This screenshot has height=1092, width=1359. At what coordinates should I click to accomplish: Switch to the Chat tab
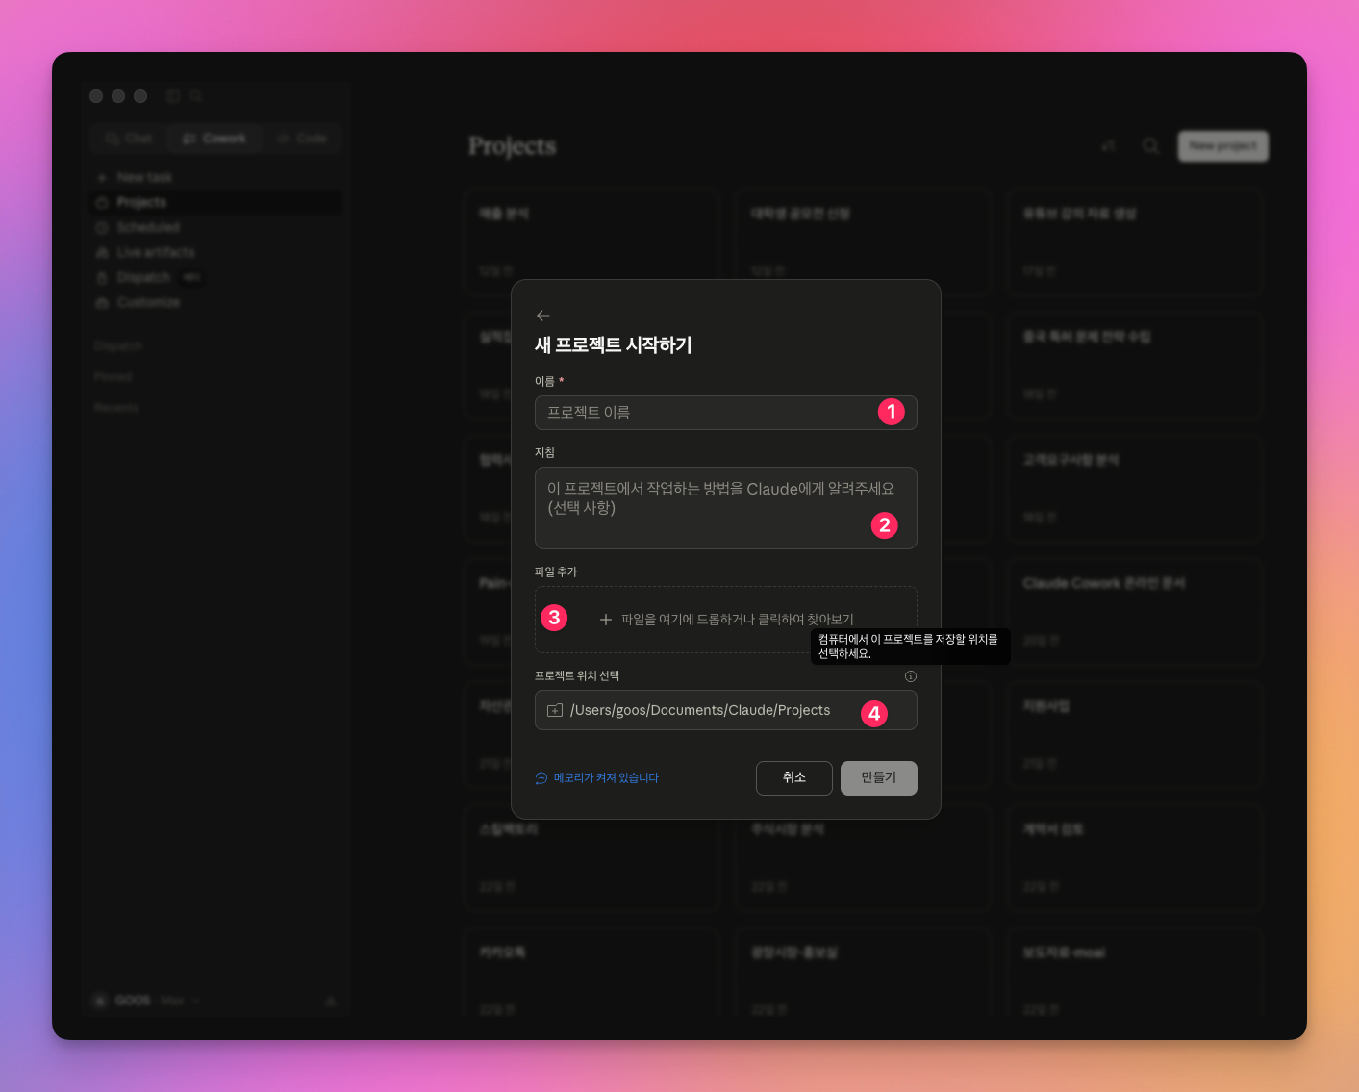(129, 139)
